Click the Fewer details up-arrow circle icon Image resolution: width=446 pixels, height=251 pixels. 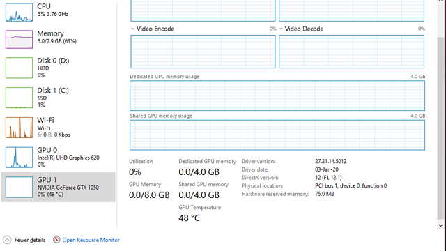point(7,240)
